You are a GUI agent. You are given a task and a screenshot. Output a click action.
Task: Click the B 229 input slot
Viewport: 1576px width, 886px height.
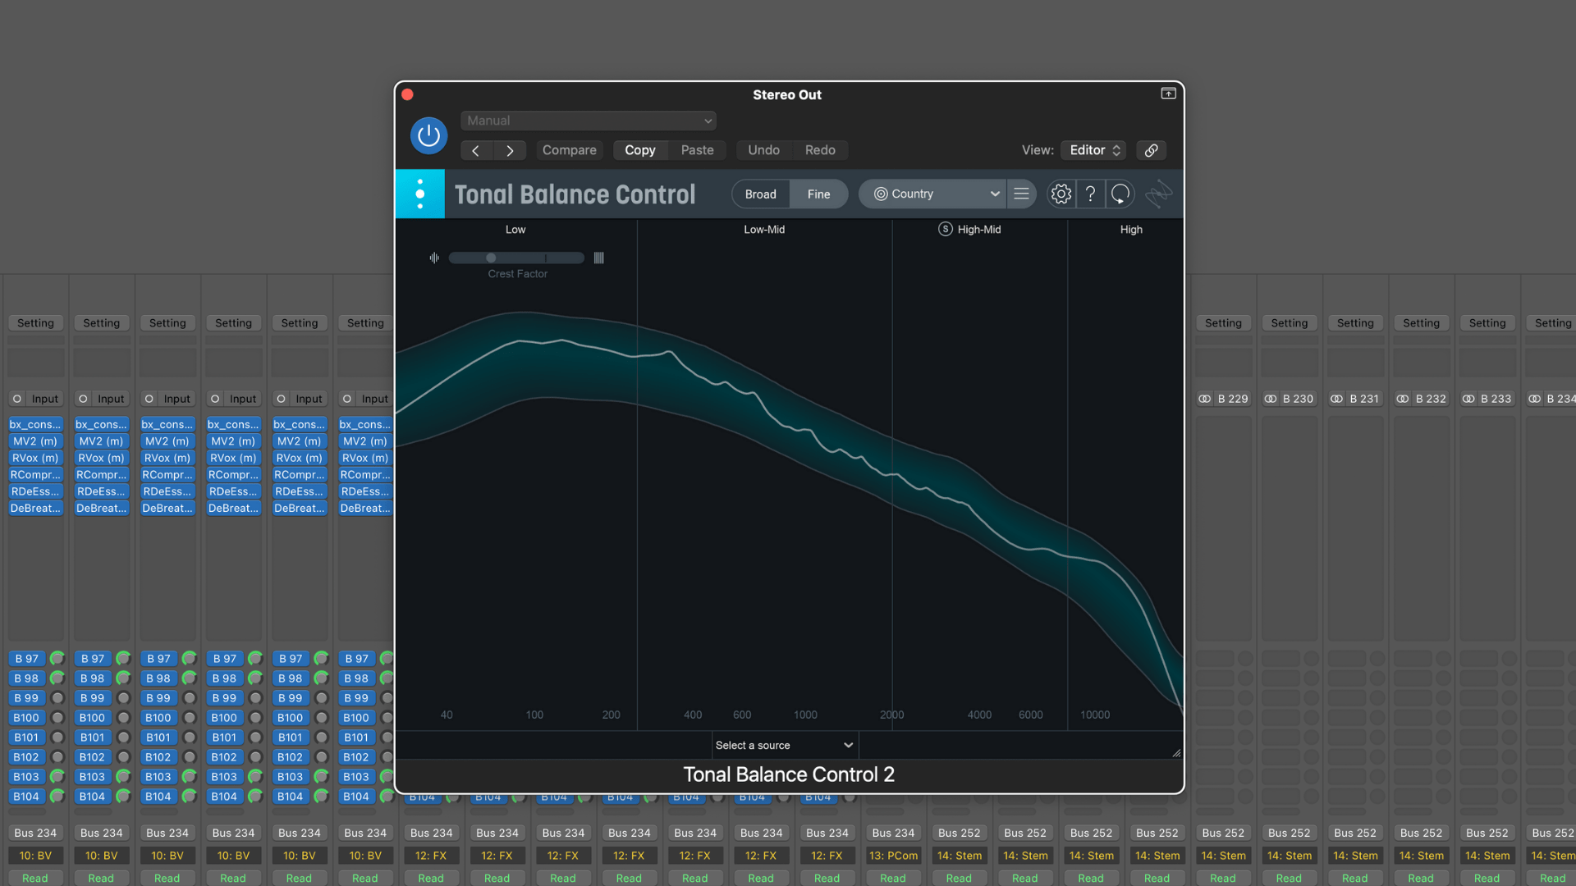pos(1232,399)
